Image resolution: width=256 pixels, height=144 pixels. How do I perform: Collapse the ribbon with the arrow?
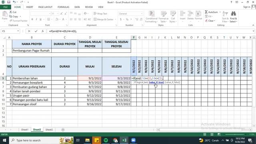point(253,25)
